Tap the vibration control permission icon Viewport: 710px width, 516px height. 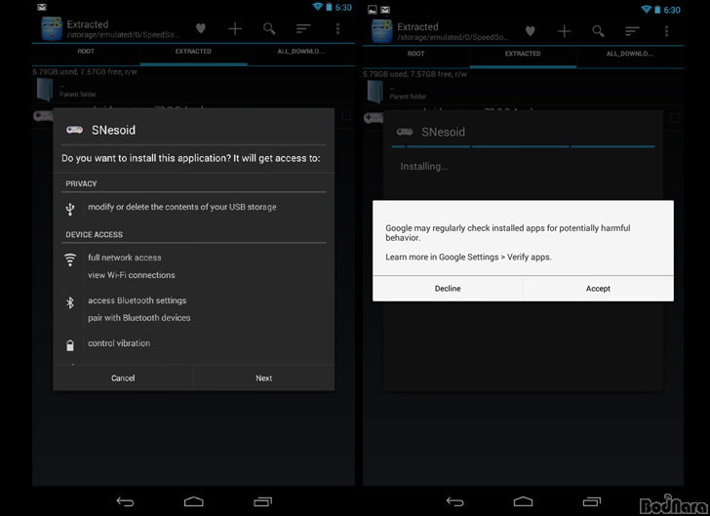70,345
